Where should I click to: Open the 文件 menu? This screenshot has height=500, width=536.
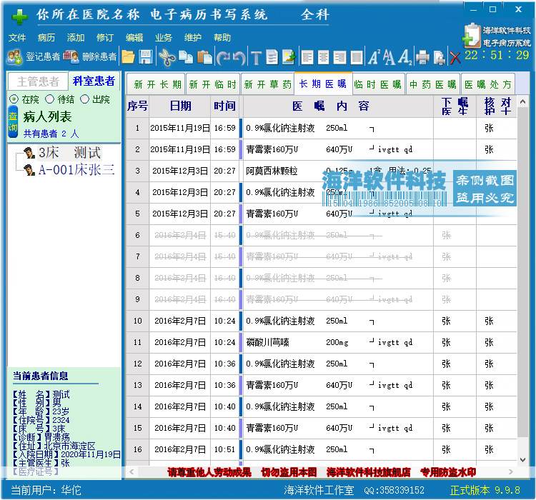tap(16, 37)
